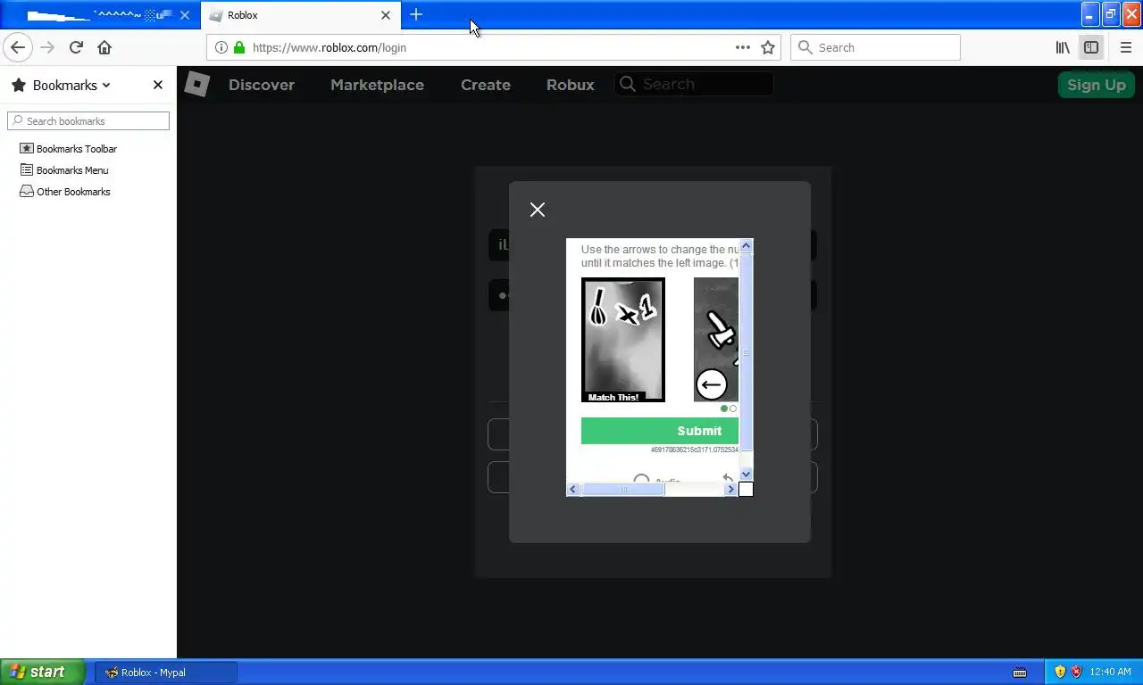Screen dimensions: 1143x685
Task: Click the Match This reference image
Action: coord(623,340)
